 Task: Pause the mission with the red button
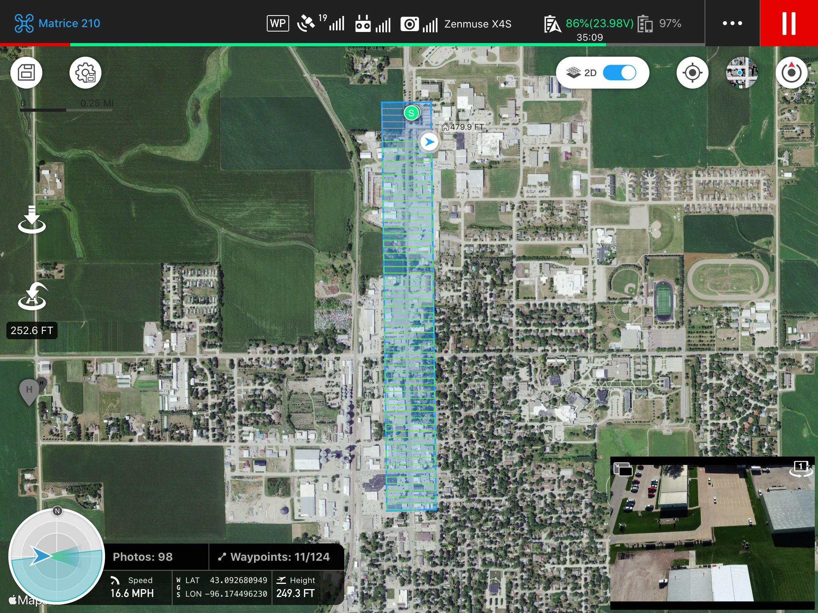click(x=788, y=23)
